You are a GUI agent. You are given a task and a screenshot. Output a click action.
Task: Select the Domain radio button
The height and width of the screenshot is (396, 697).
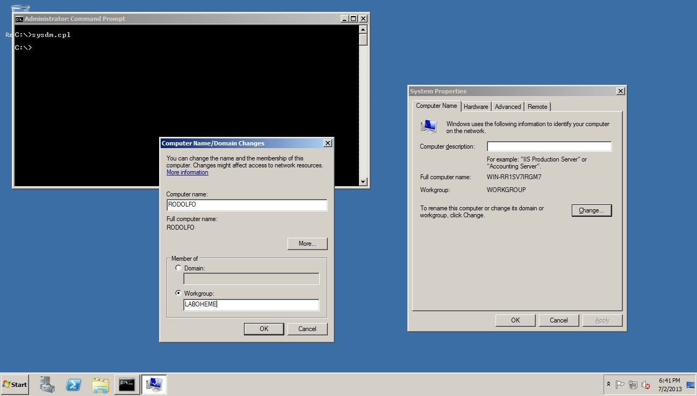pyautogui.click(x=178, y=268)
